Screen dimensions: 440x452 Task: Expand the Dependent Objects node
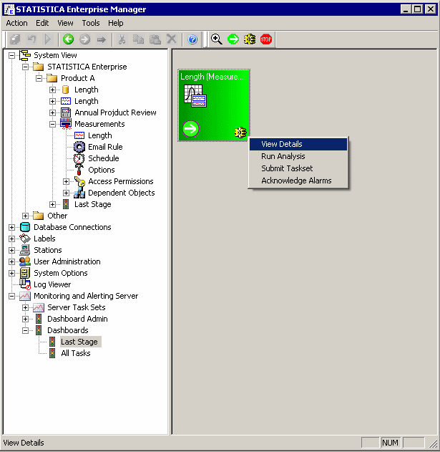66,193
